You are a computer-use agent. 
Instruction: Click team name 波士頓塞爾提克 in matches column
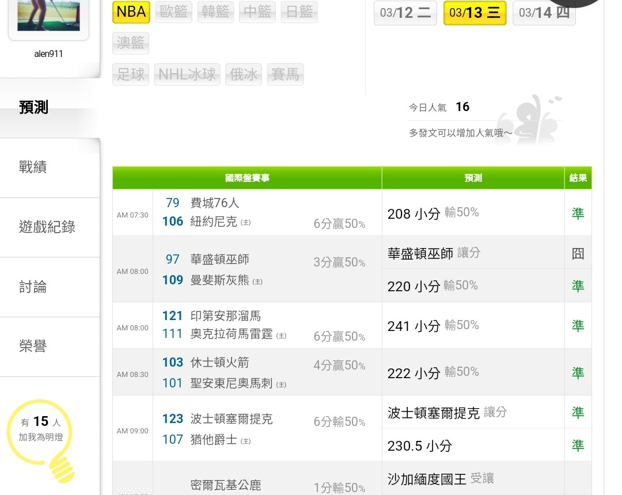(x=232, y=419)
